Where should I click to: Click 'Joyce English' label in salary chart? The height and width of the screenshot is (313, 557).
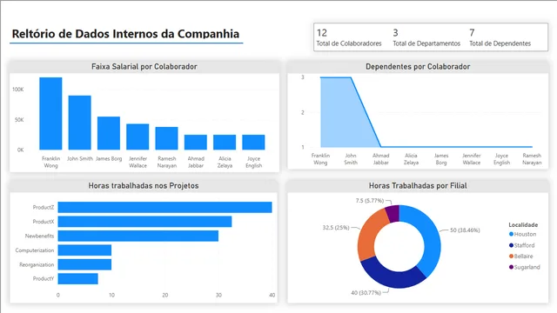pyautogui.click(x=253, y=162)
